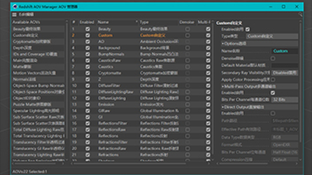Select Object-Space Bump Normals in Available AOVs
Screen dimensions: 312x175
tap(39, 86)
